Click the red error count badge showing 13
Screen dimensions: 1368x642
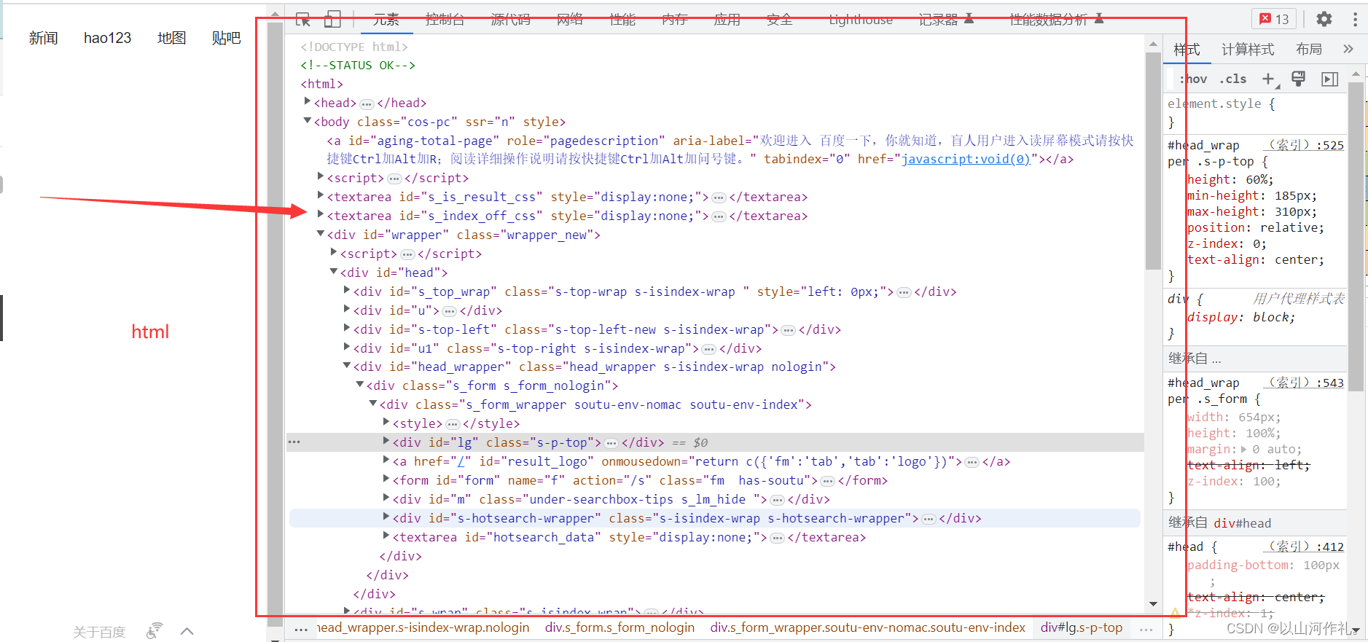point(1273,19)
